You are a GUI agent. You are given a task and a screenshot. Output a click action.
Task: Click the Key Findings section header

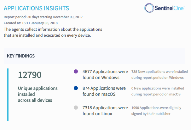pos(21,56)
